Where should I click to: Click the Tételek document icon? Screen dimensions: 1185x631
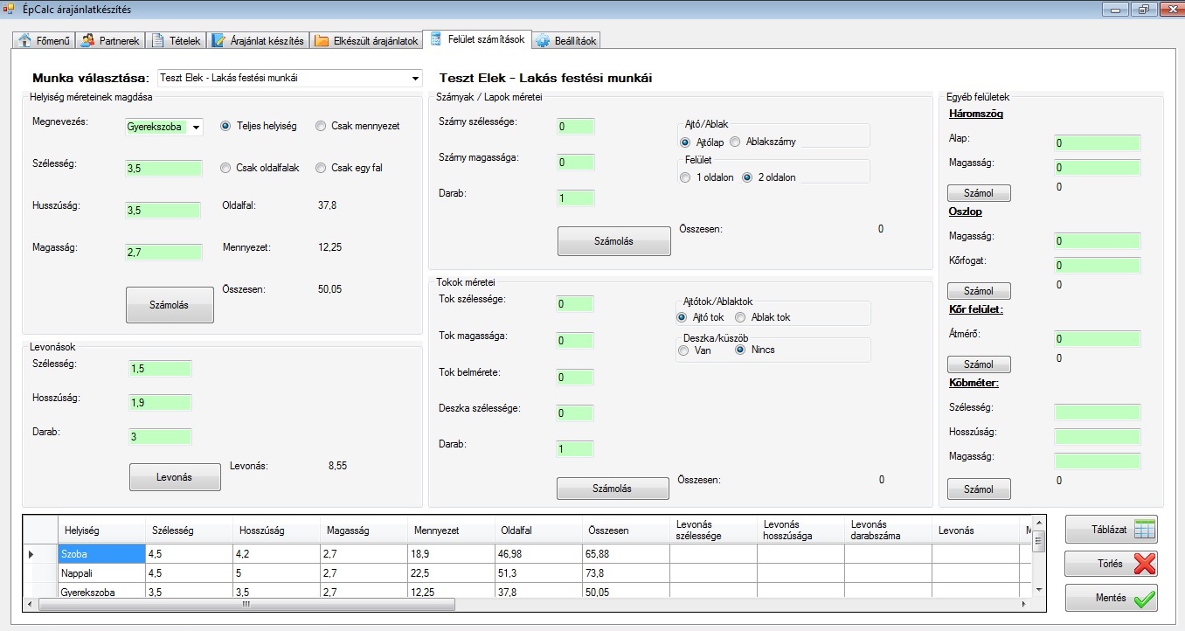tap(158, 41)
